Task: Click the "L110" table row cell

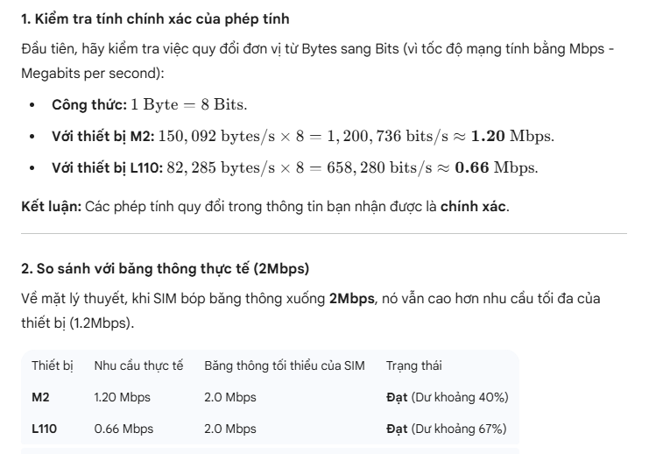Action: 45,429
